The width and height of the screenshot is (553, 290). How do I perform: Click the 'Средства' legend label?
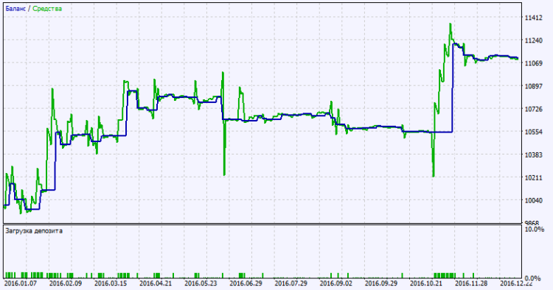[x=47, y=8]
